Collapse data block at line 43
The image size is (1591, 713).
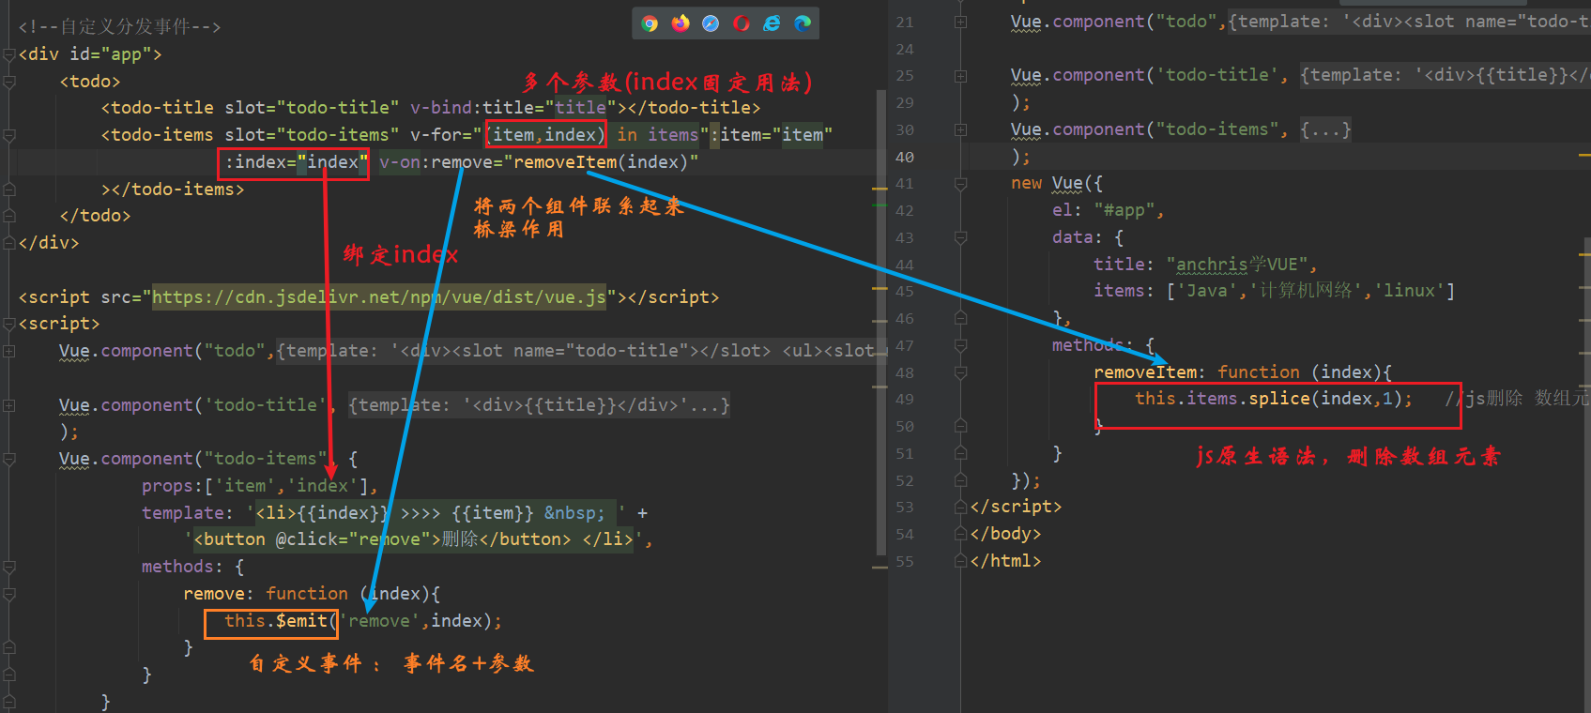coord(960,237)
